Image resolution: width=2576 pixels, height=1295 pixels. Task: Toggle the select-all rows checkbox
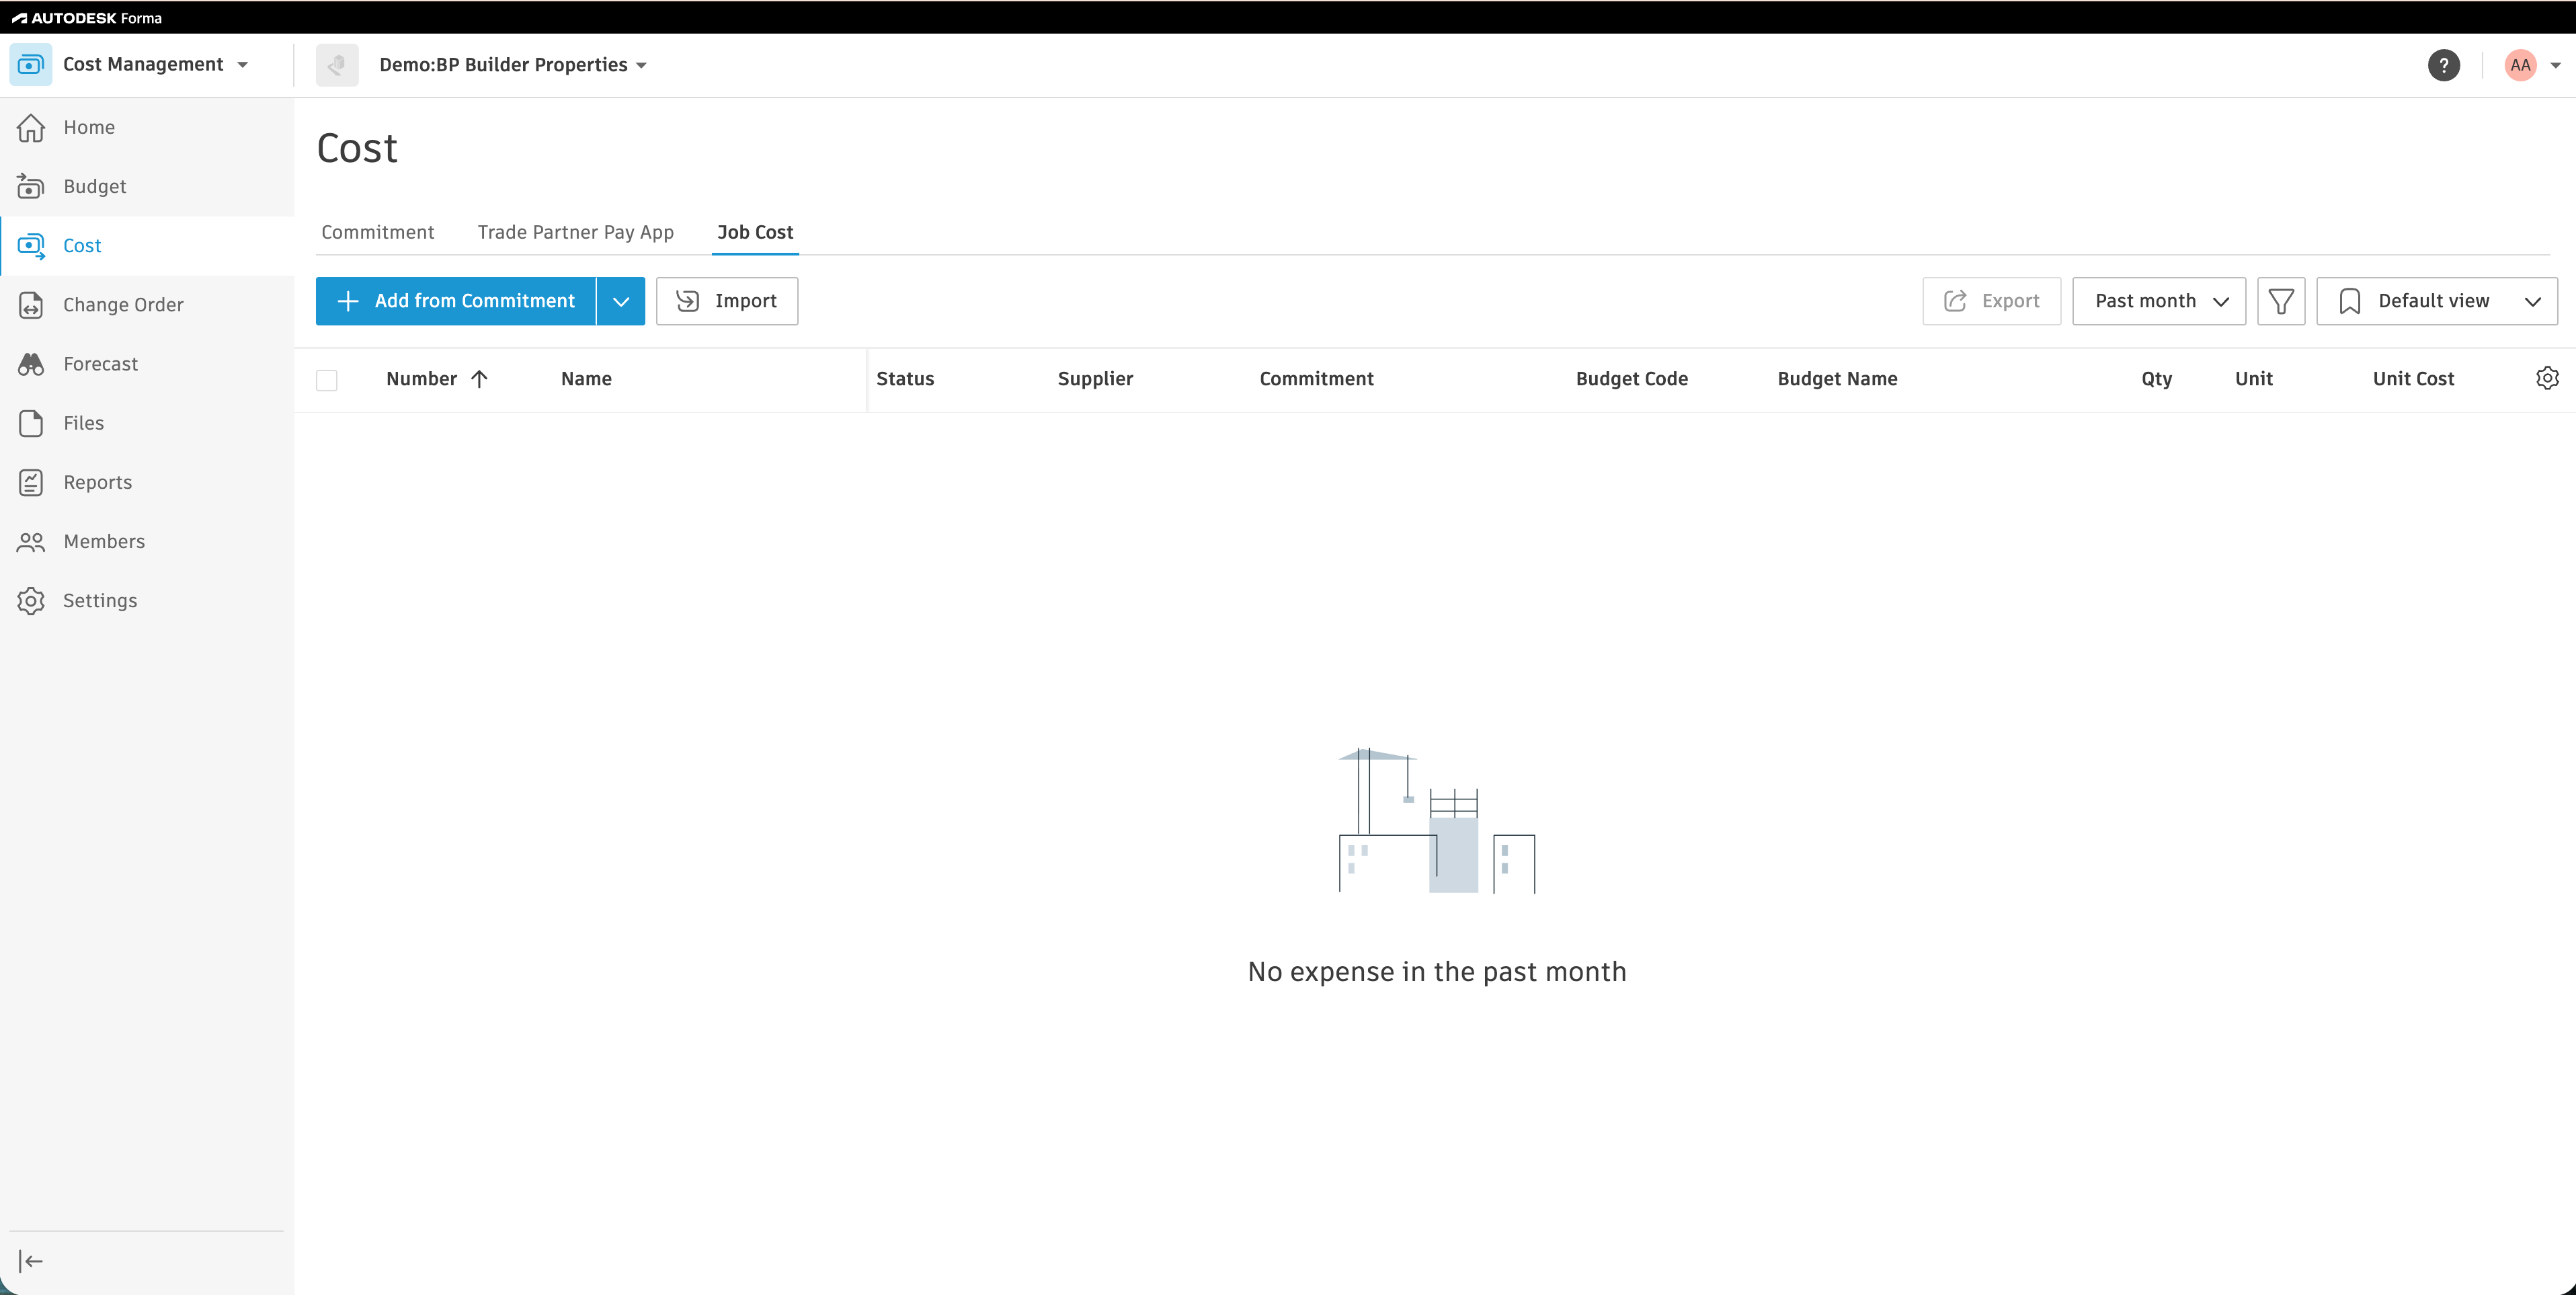(327, 380)
